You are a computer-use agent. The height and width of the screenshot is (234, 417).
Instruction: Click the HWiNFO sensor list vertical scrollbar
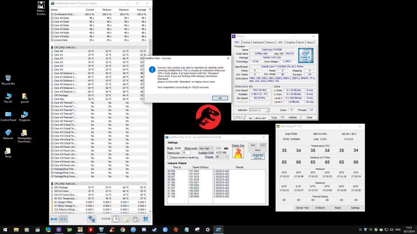coord(150,110)
